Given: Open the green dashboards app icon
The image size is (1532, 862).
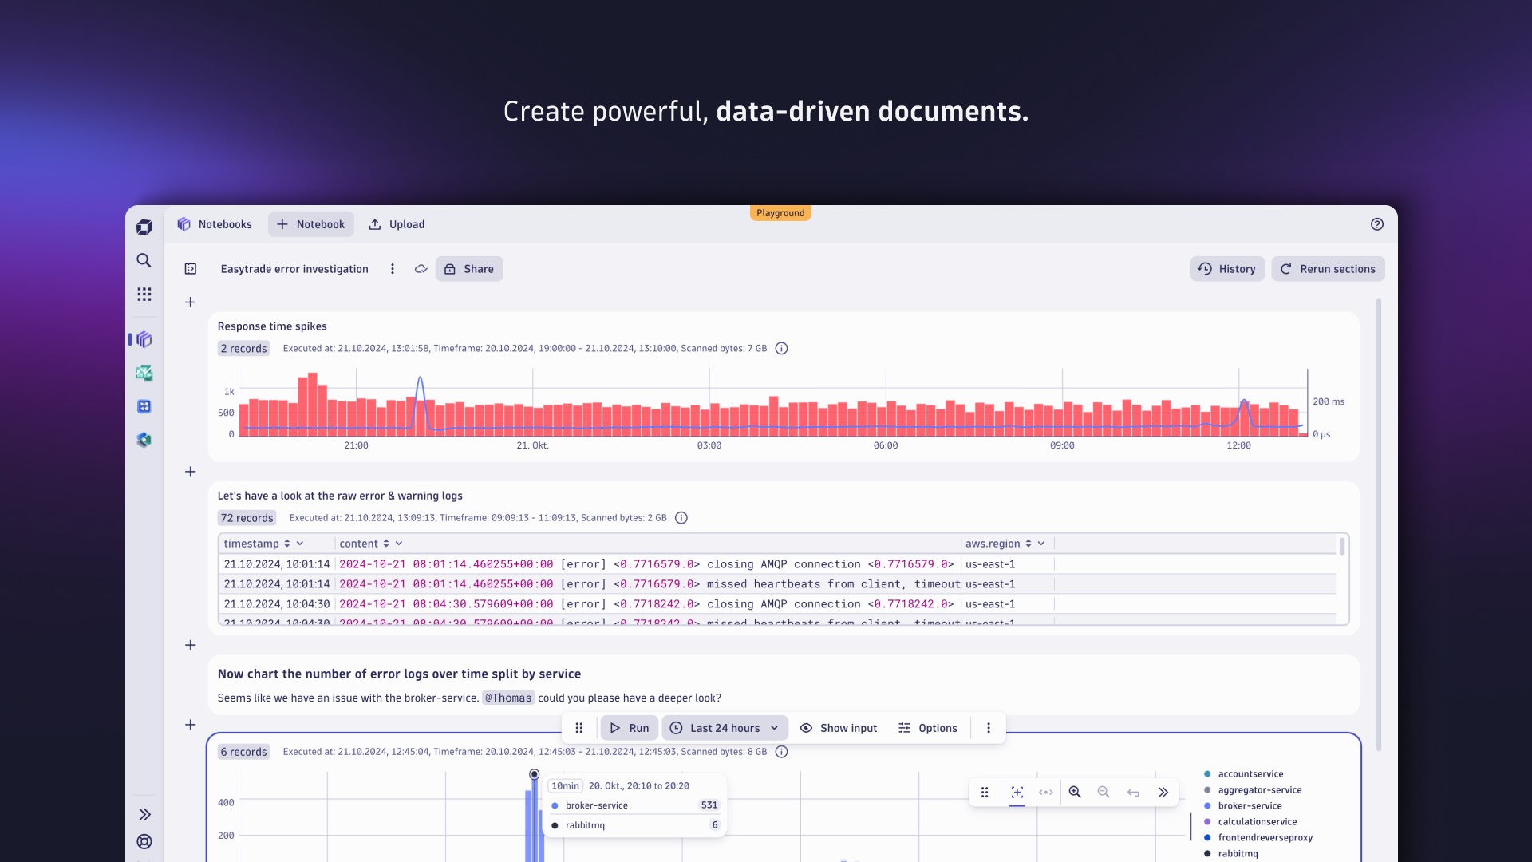Looking at the screenshot, I should 144,373.
